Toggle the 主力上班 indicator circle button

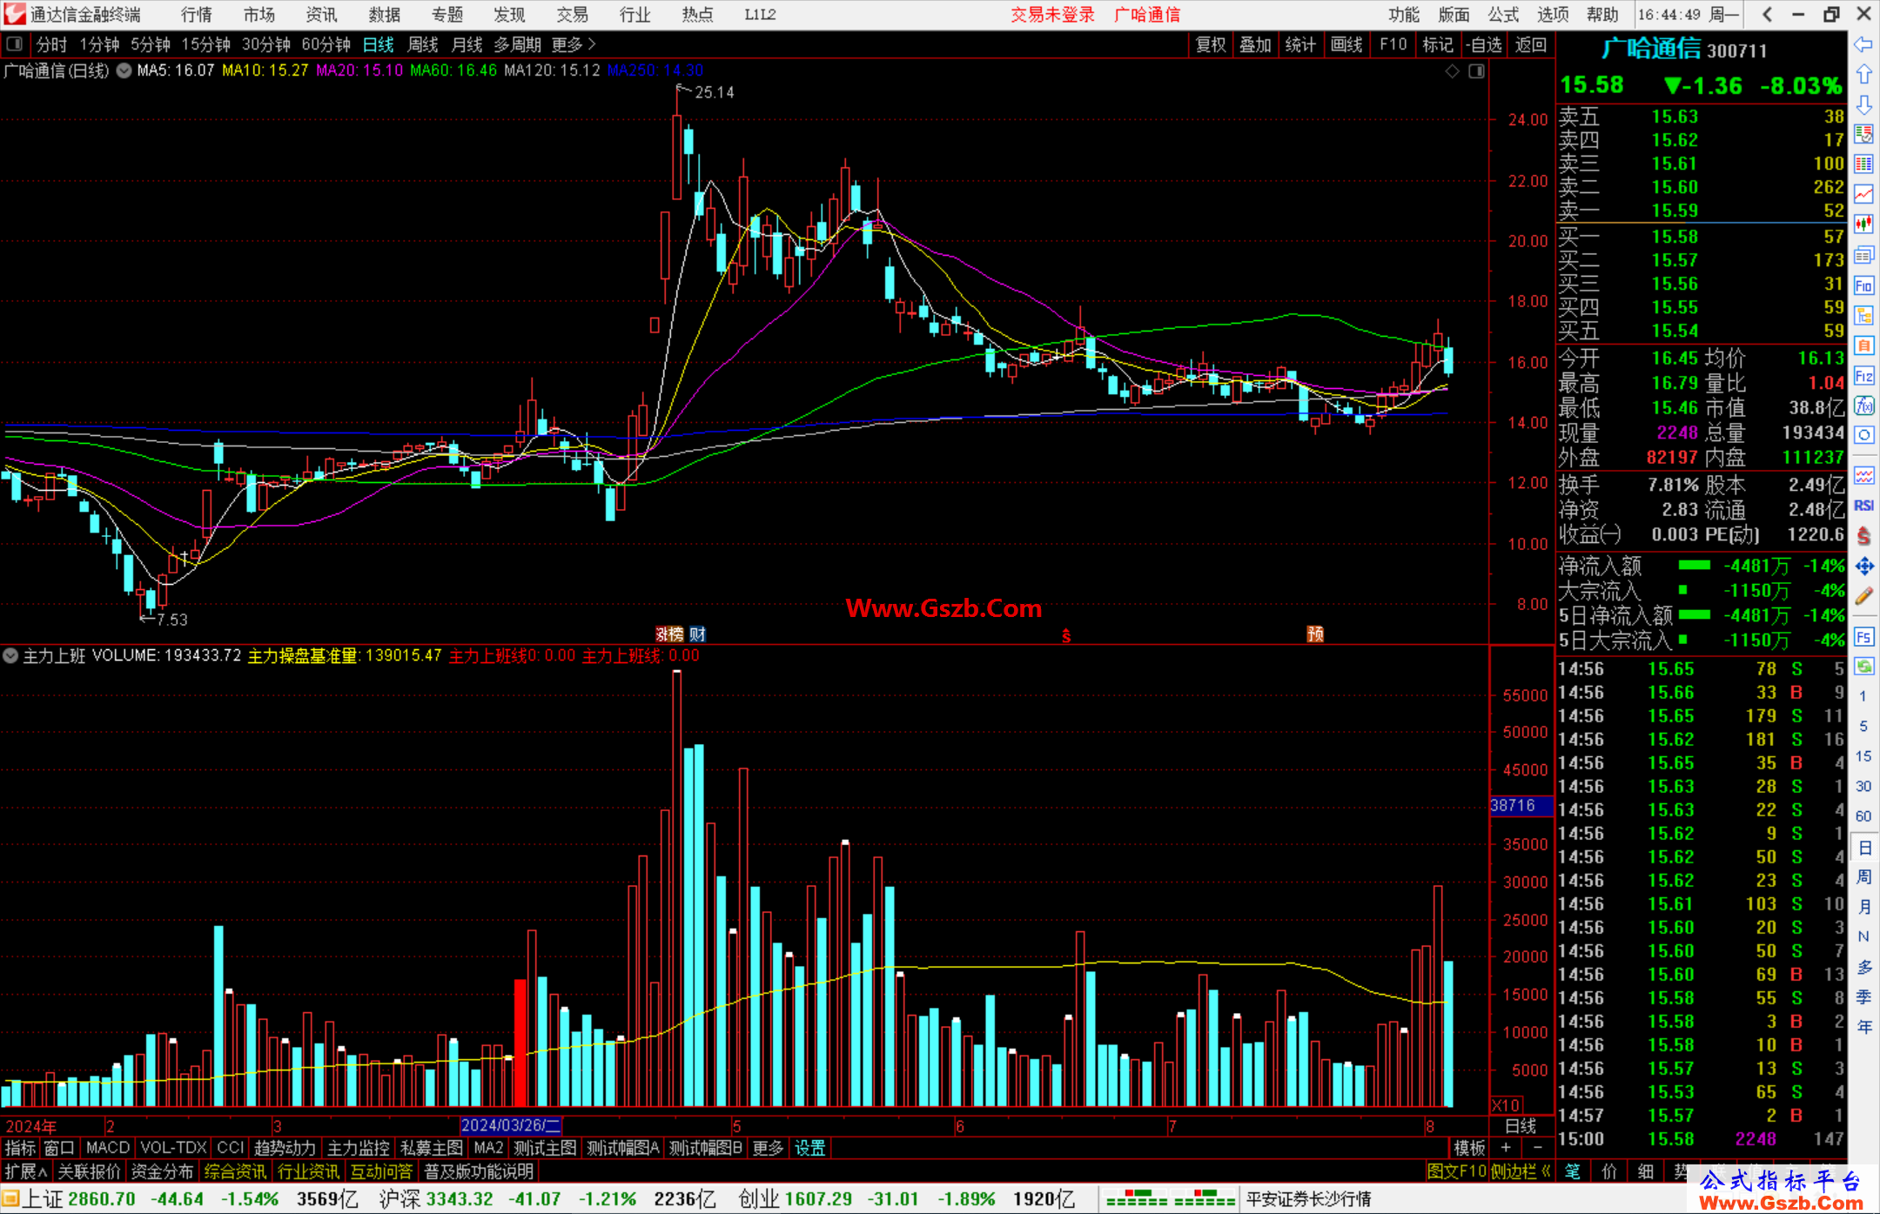(x=10, y=655)
